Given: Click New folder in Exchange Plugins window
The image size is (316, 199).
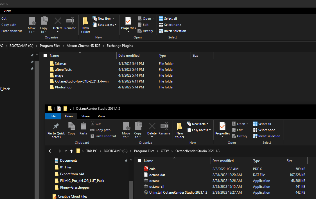Looking at the screenshot, I should point(85,25).
